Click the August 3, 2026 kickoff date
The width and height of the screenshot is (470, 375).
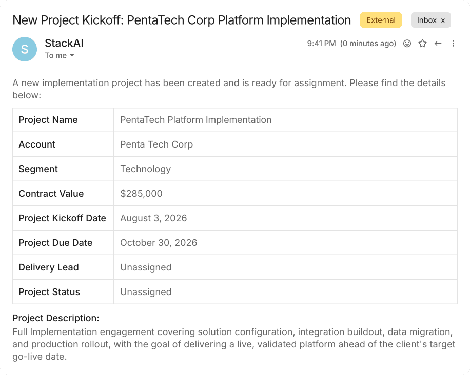(x=153, y=218)
